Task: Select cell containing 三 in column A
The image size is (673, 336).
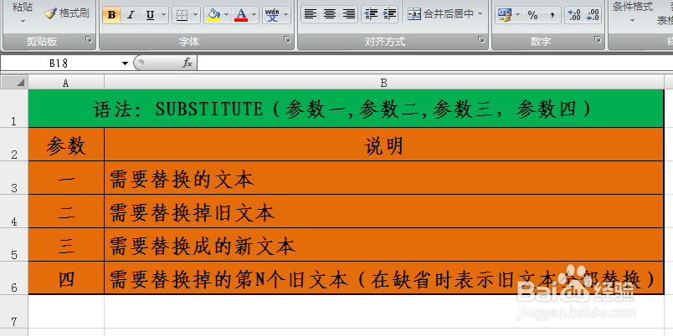Action: (66, 245)
